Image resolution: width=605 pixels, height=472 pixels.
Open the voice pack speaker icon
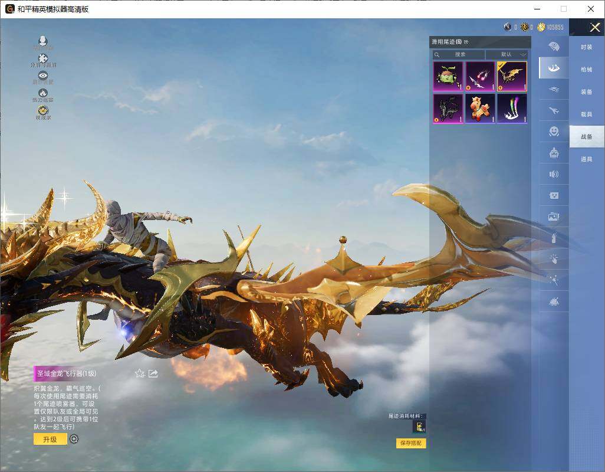pyautogui.click(x=554, y=175)
